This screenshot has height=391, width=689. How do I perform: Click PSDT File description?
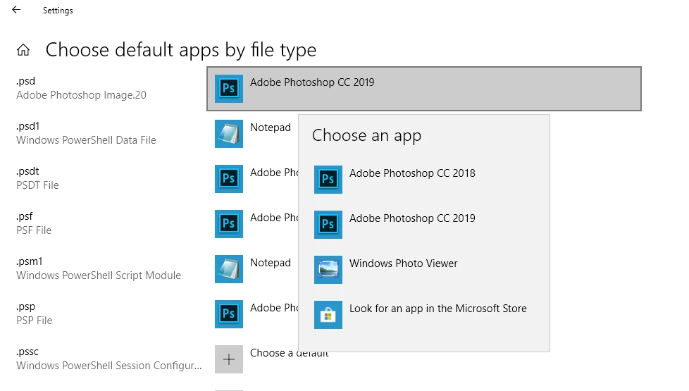point(37,185)
